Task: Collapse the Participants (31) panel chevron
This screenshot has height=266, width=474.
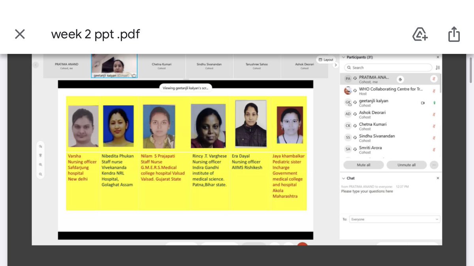Action: [x=344, y=57]
